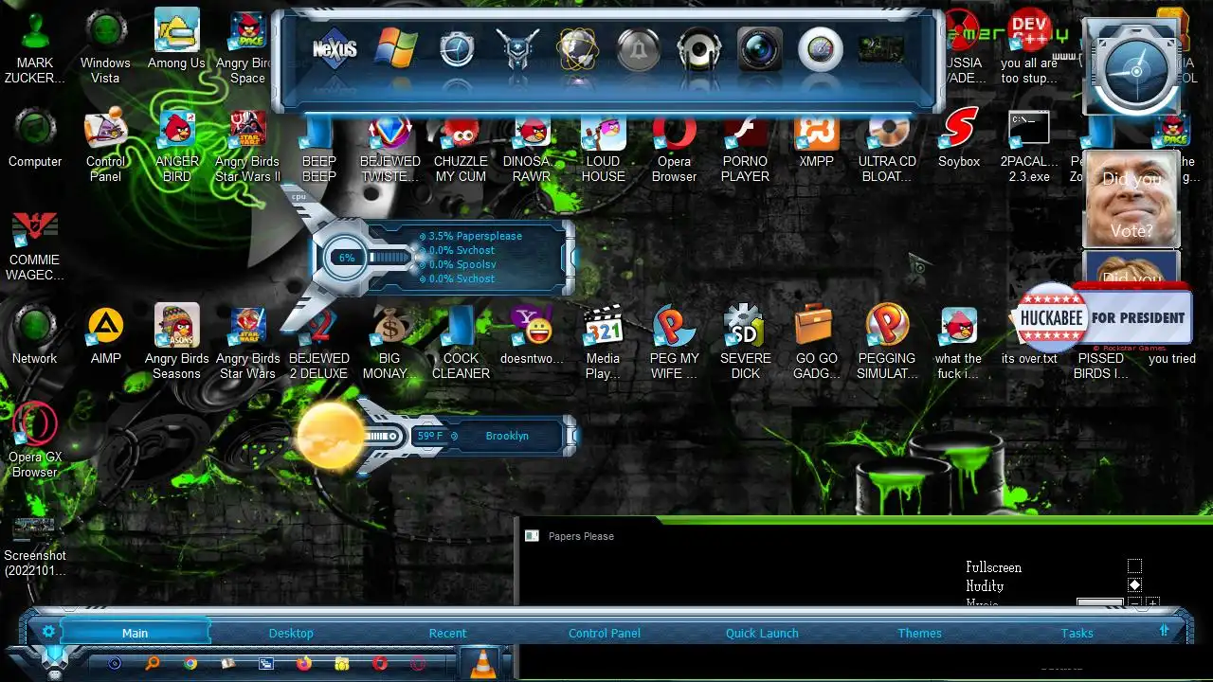
Task: Select the BEJEWED 2 DELUXE shortcut
Action: [x=318, y=343]
